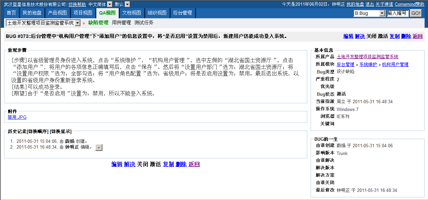Open the B:Bug search type dropdown

pos(382,13)
